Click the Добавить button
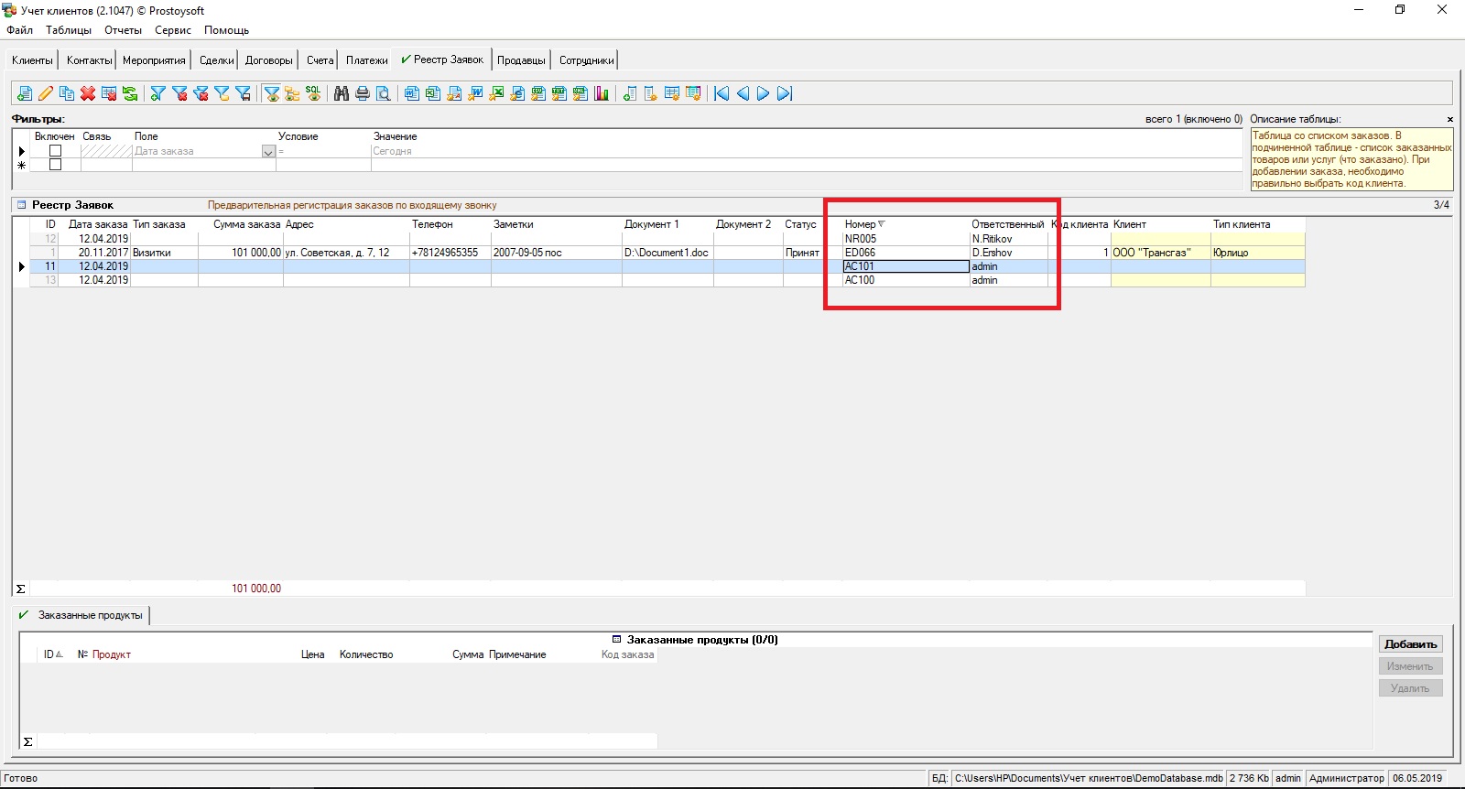1465x789 pixels. click(x=1410, y=644)
